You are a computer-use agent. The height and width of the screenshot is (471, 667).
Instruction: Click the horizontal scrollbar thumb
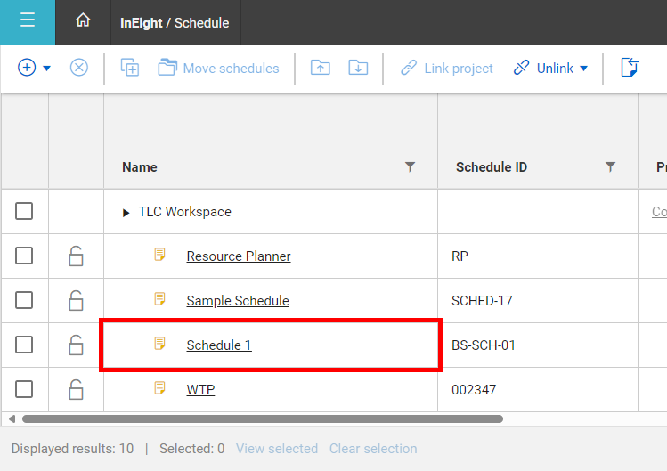point(263,419)
